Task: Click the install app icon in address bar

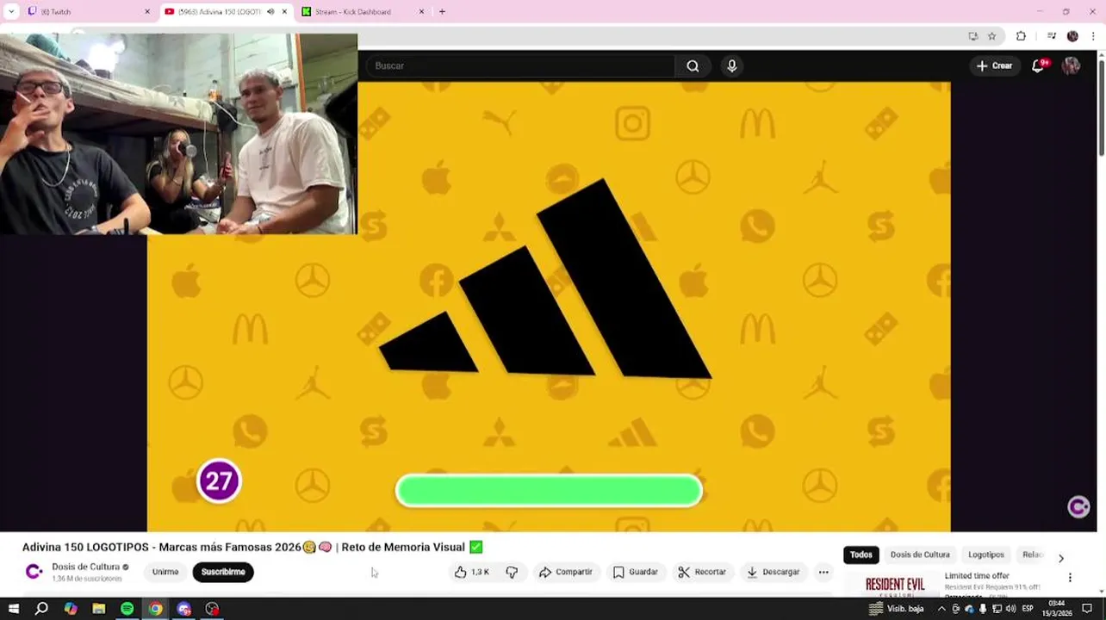Action: tap(972, 36)
